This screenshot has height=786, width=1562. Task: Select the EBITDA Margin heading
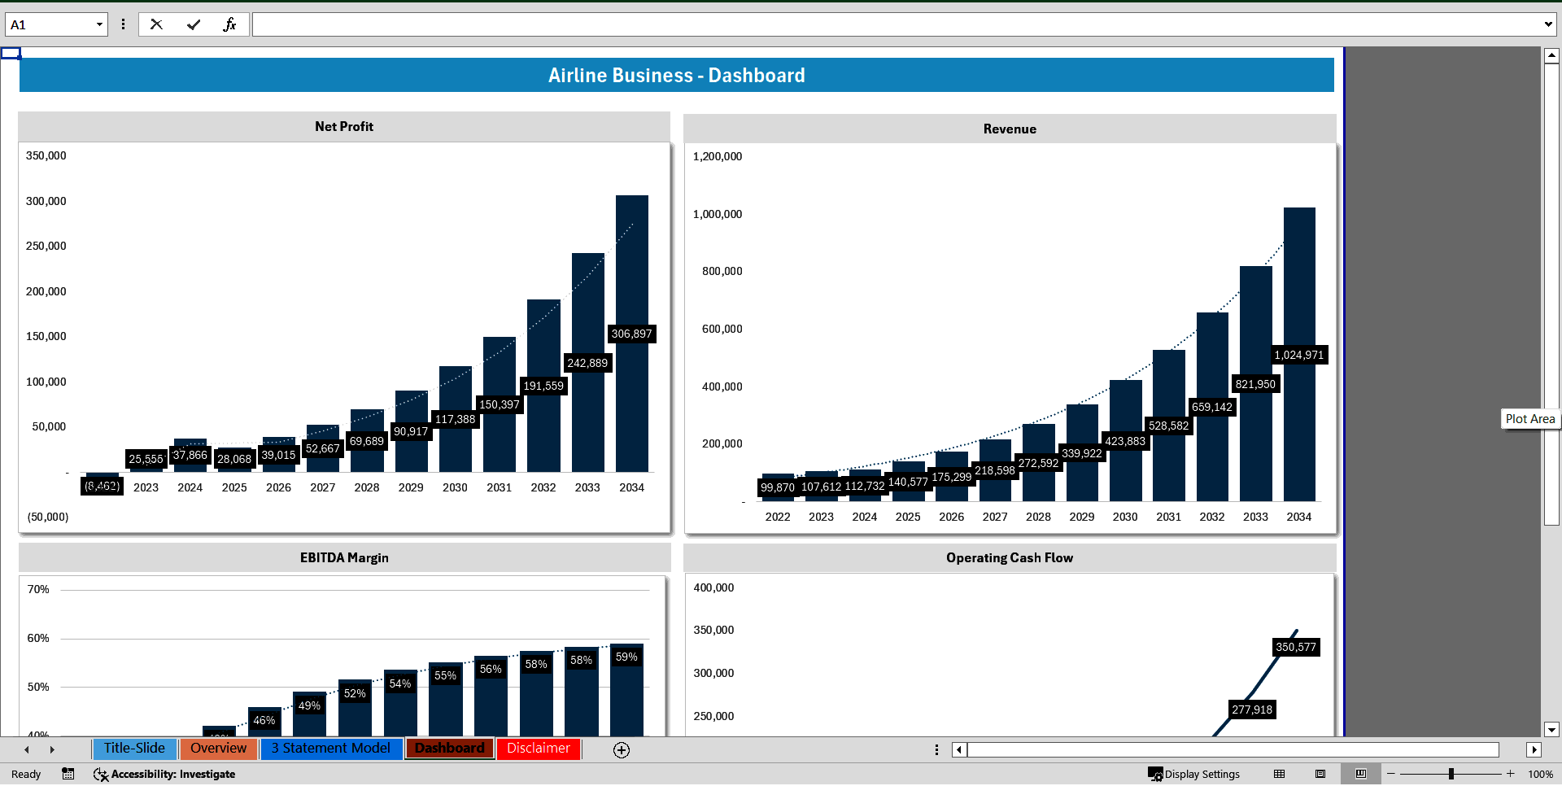[x=344, y=558]
